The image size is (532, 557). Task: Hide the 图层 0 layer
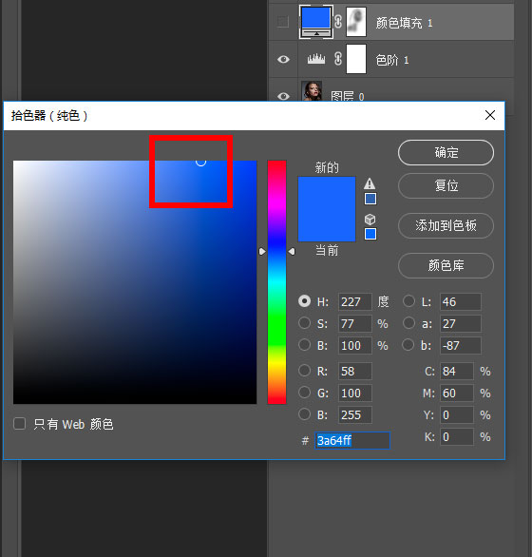(x=283, y=96)
